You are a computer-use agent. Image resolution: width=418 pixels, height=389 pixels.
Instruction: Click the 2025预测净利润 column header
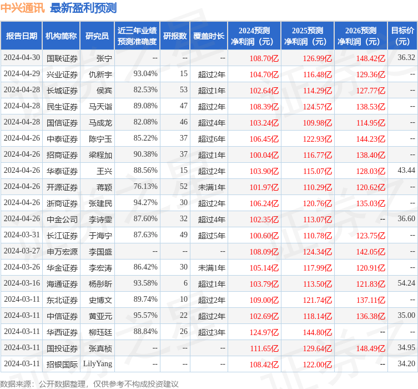(x=308, y=36)
